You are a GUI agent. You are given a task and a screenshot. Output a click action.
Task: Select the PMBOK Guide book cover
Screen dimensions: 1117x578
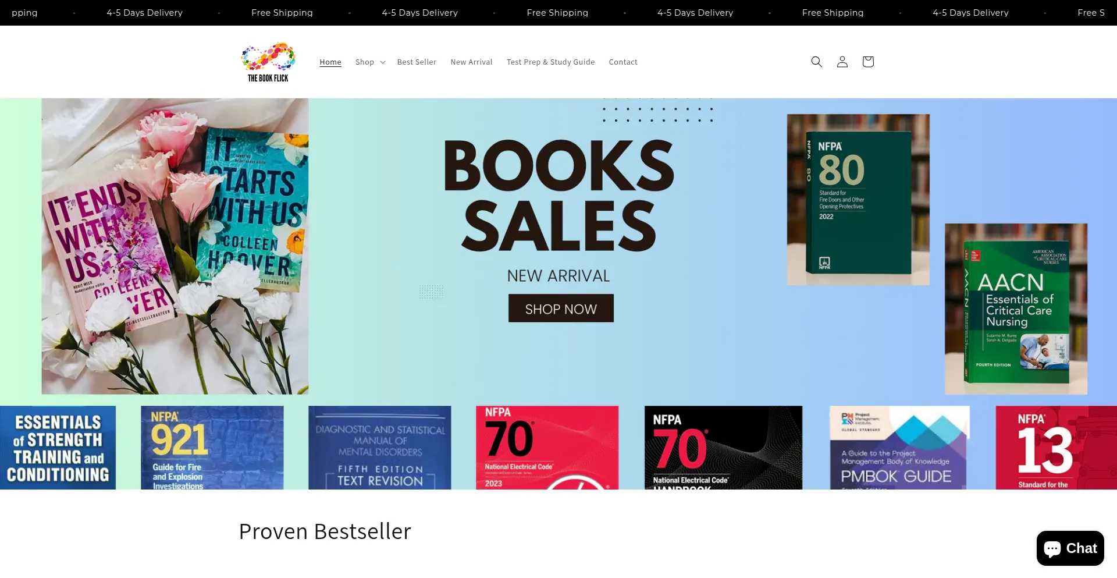[x=899, y=448]
